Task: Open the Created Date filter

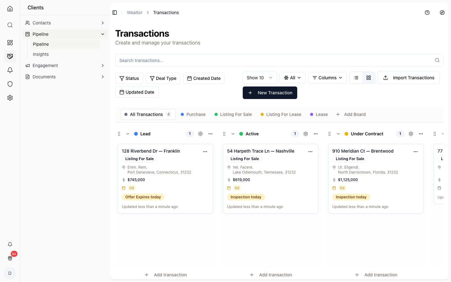Action: (x=204, y=78)
